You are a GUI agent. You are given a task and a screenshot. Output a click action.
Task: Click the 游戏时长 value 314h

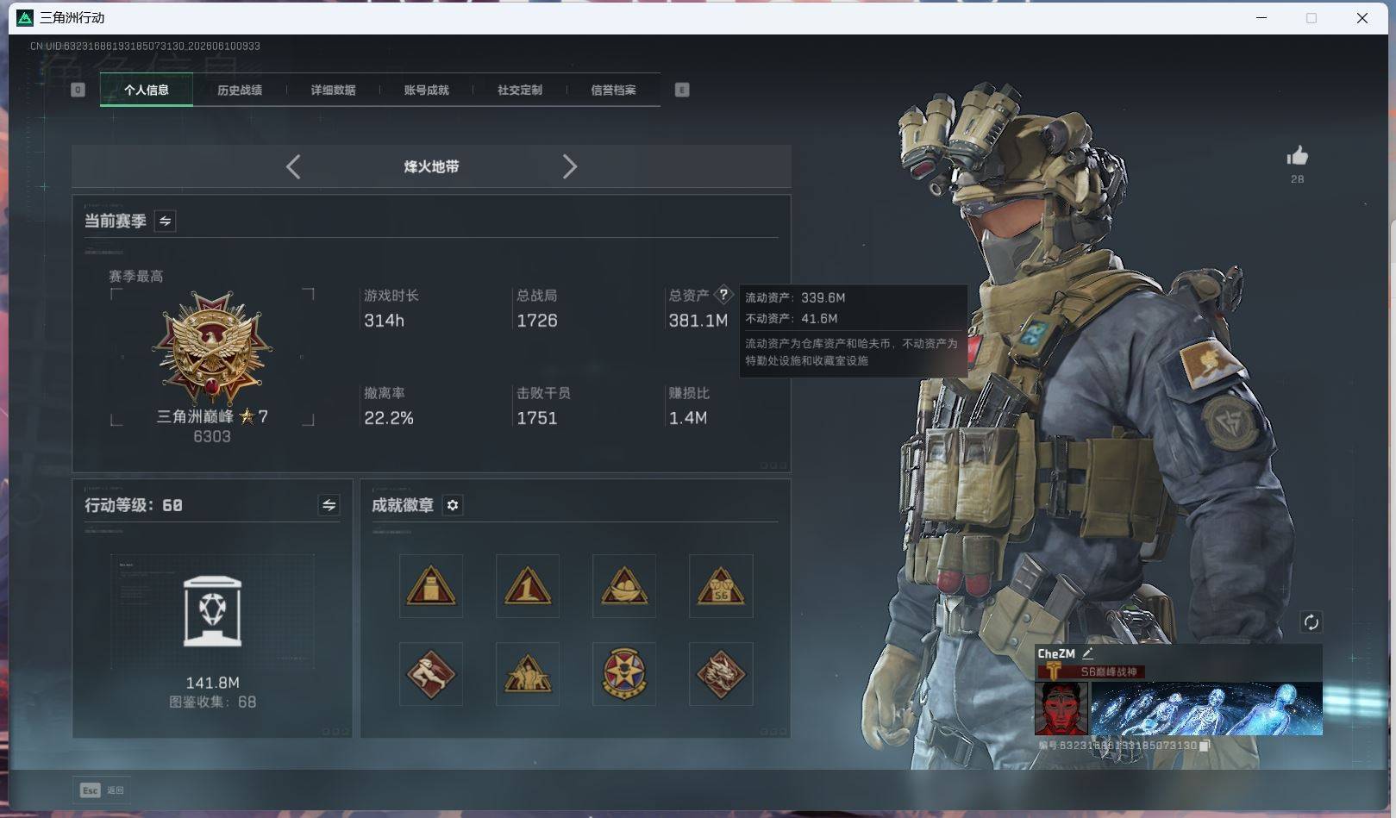point(384,321)
